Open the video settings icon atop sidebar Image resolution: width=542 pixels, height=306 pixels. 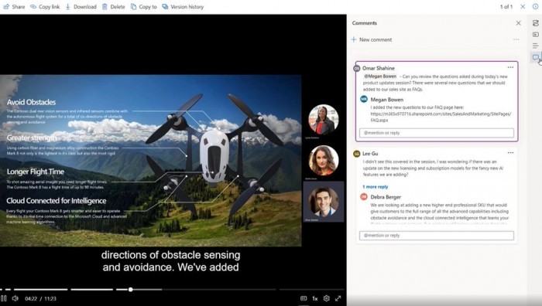click(536, 23)
